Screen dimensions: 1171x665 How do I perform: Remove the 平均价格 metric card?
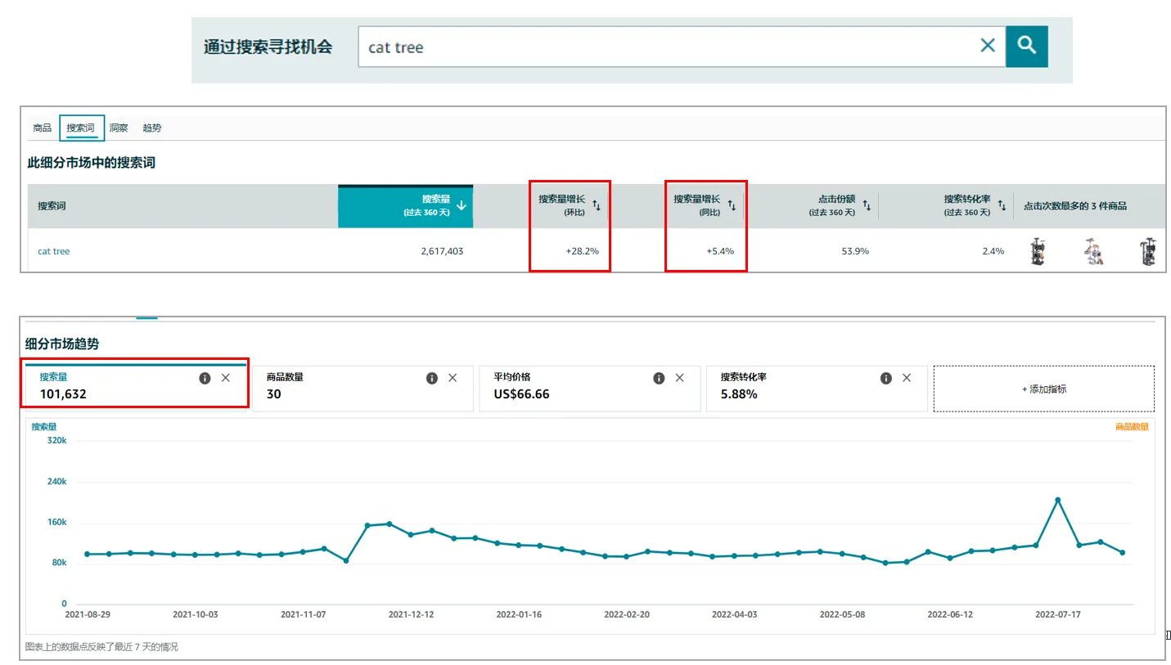[x=679, y=378]
